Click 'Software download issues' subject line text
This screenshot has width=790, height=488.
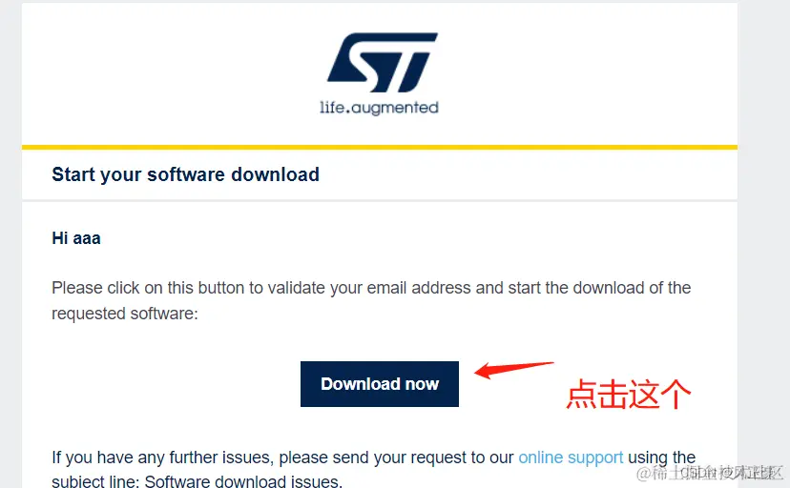tap(243, 481)
